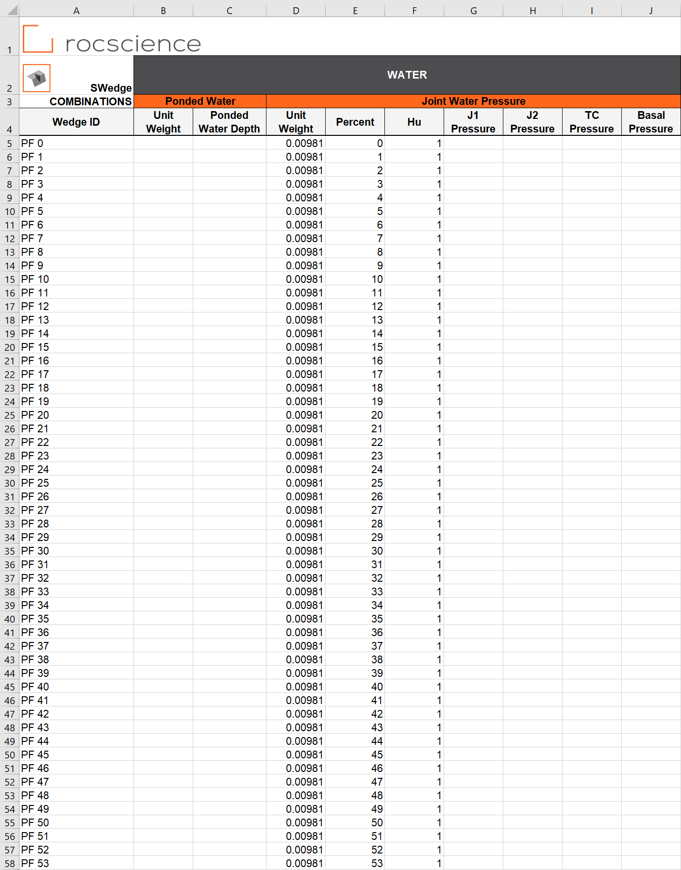Click Unit Weight heading under Joint Water Pressure
The height and width of the screenshot is (870, 681).
click(x=296, y=122)
